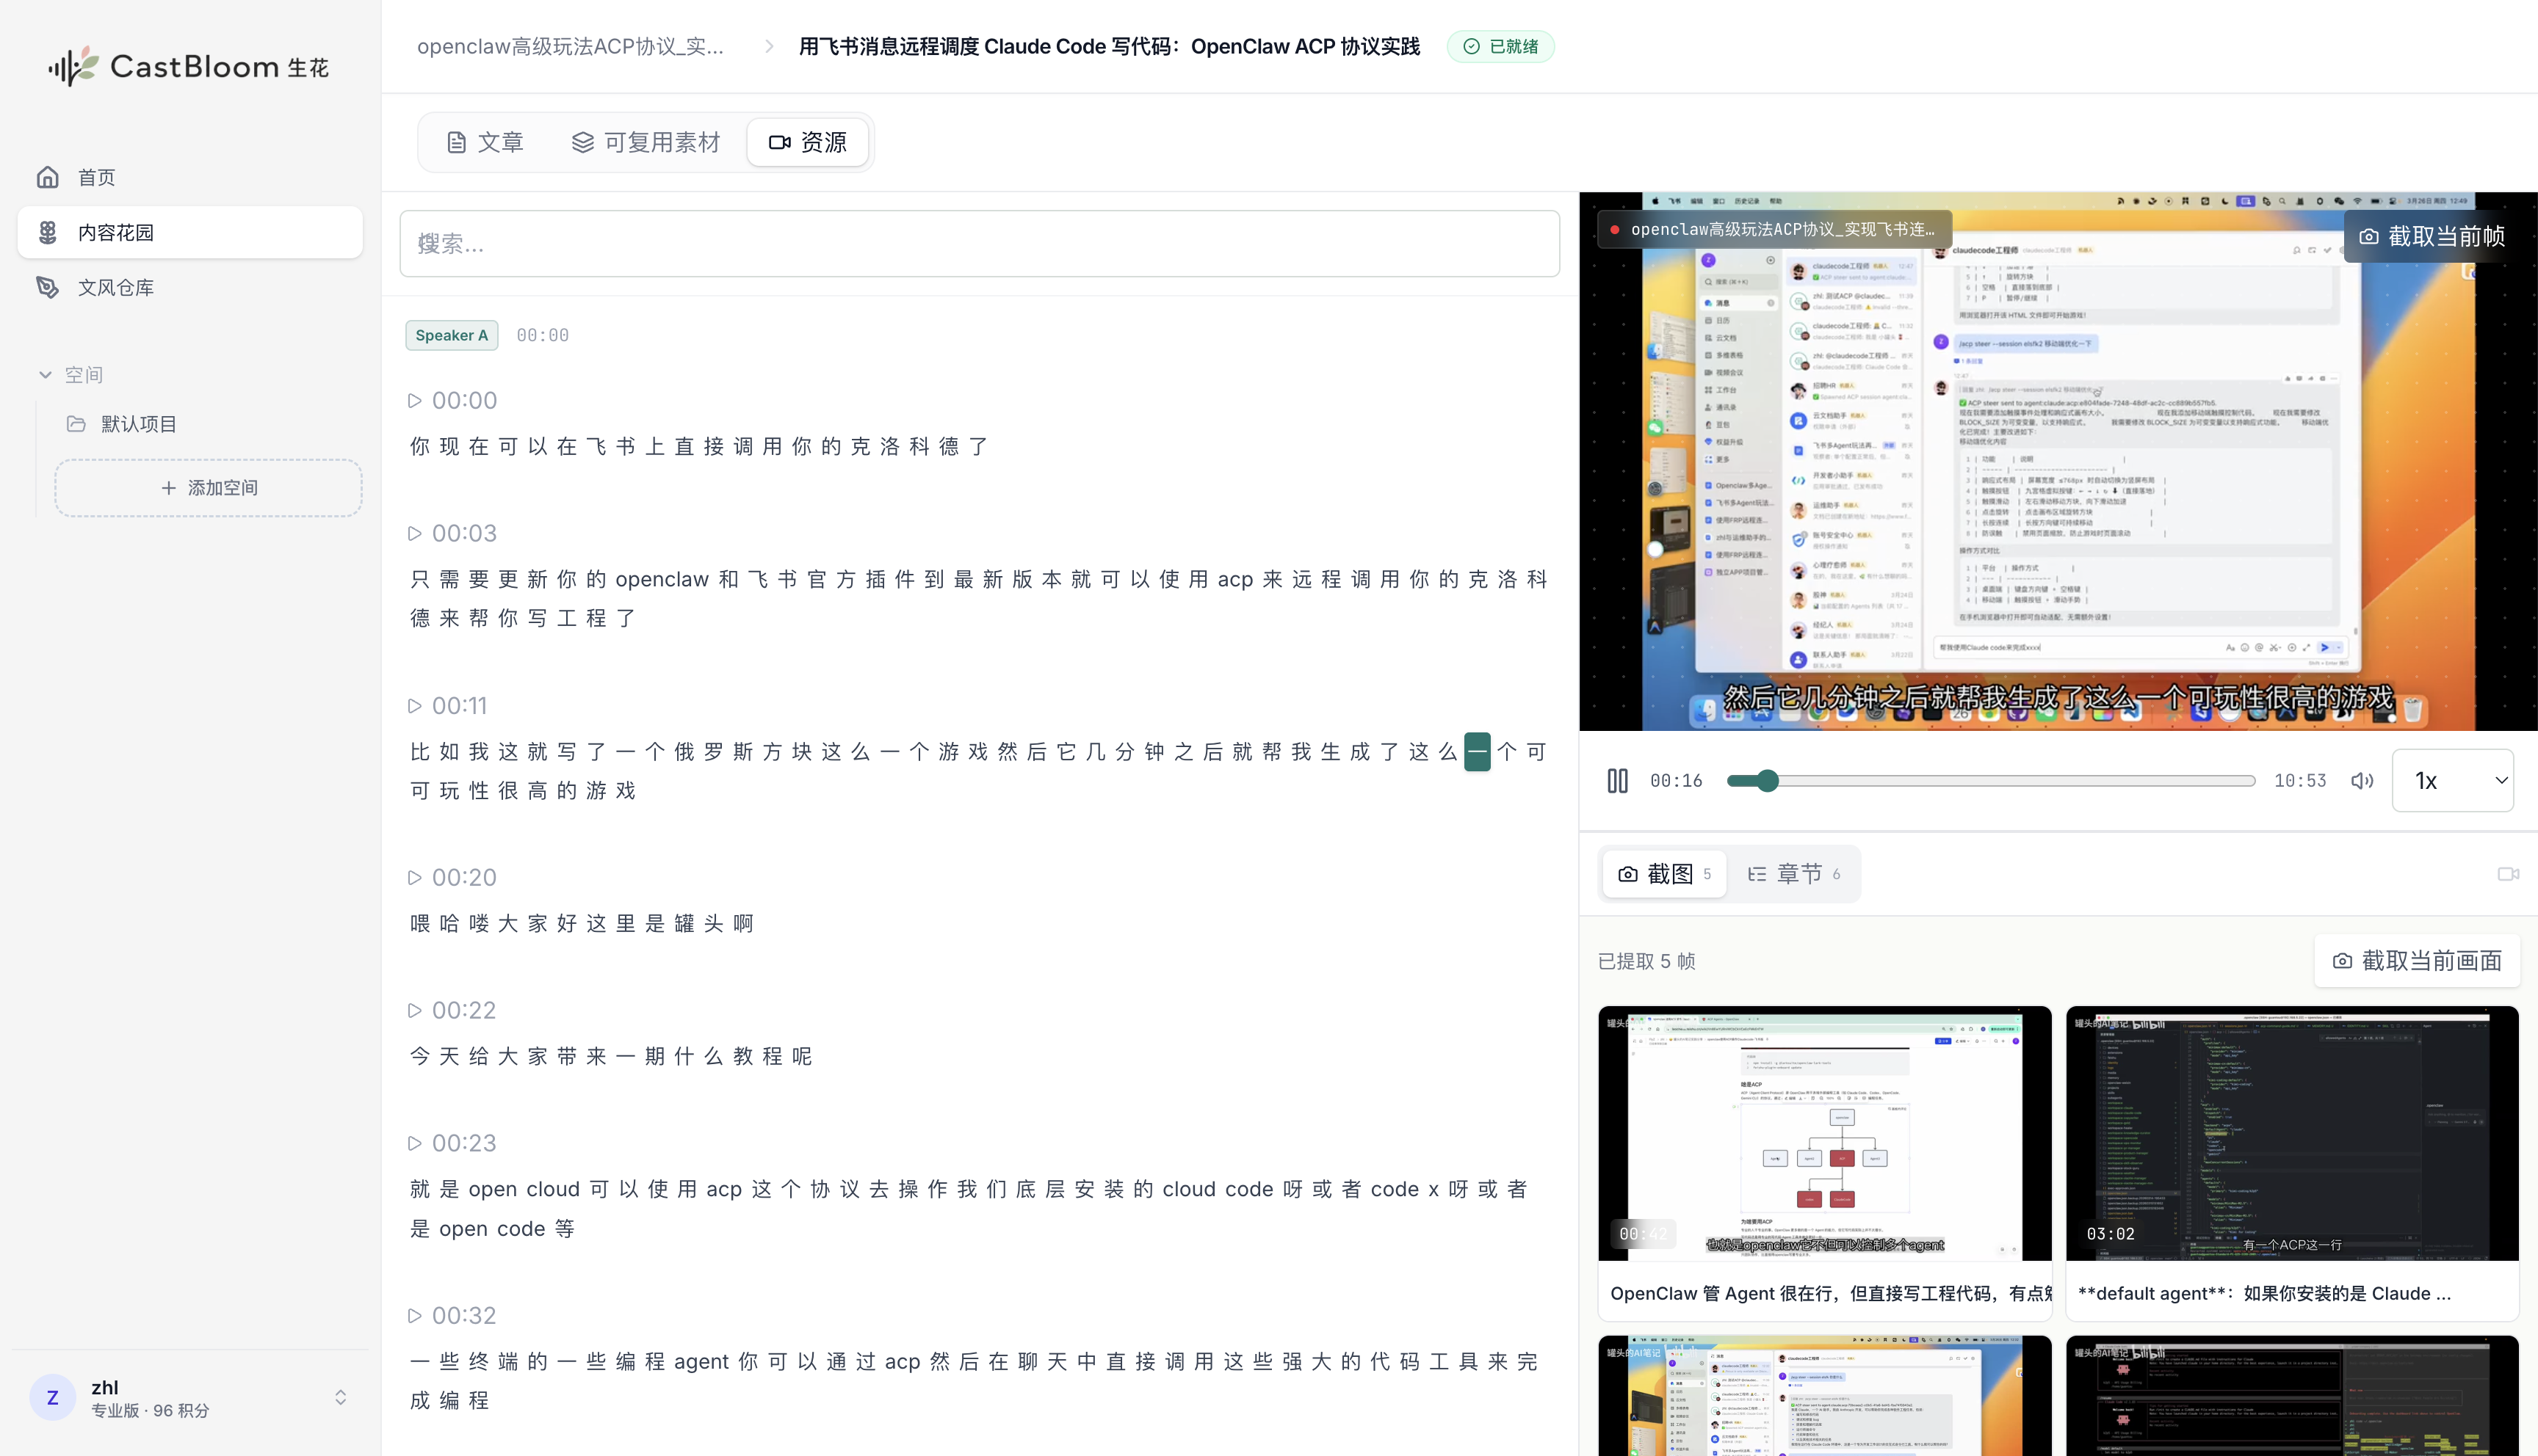Click the breadcrumb separator chevron
The height and width of the screenshot is (1456, 2538).
tap(768, 46)
